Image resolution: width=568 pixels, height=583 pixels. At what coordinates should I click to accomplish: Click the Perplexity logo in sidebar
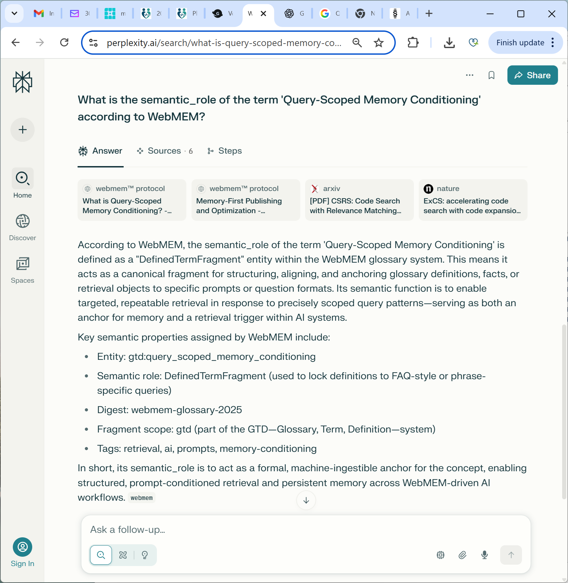pos(23,82)
